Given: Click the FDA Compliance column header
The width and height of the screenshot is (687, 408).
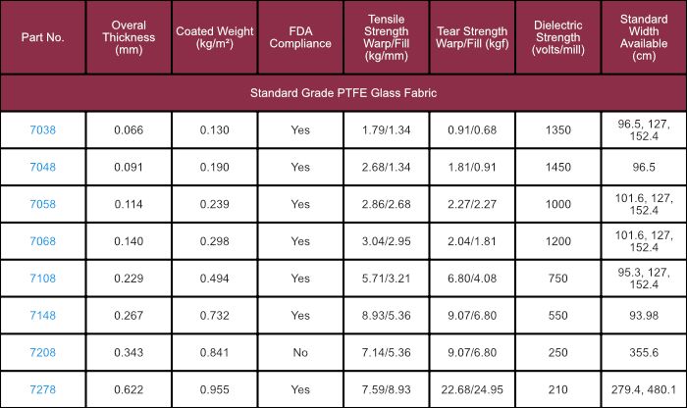Looking at the screenshot, I should click(300, 37).
